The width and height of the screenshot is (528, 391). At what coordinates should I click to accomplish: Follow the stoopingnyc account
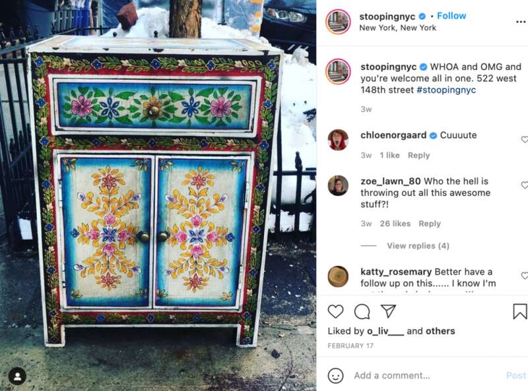coord(451,16)
